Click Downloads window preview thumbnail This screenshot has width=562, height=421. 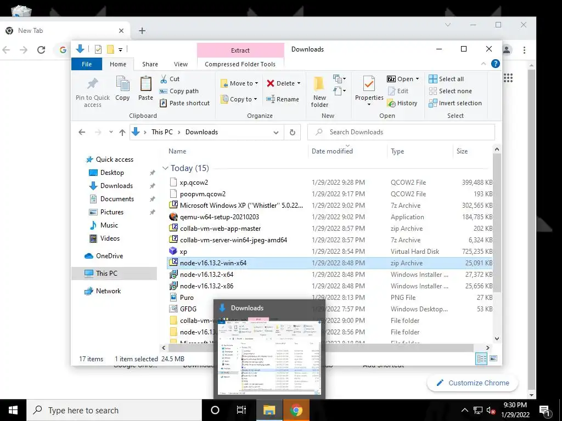point(269,357)
